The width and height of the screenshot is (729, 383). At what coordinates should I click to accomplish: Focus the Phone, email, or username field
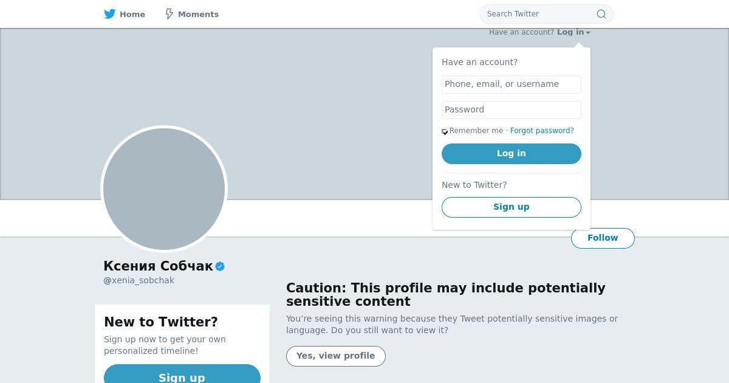(512, 85)
